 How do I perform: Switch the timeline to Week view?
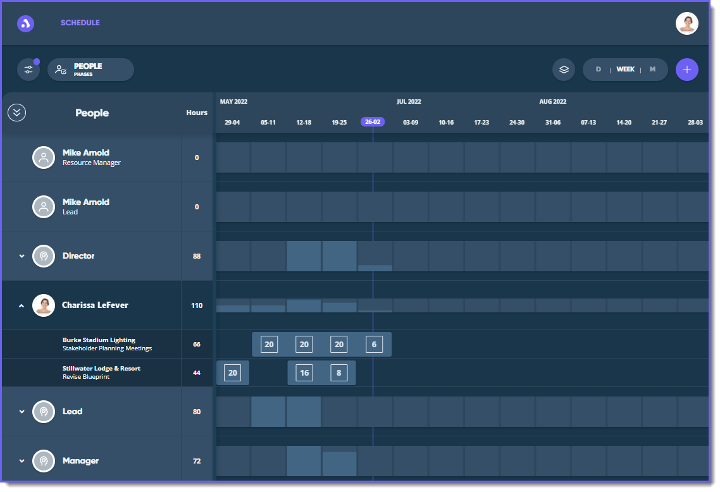pos(625,70)
